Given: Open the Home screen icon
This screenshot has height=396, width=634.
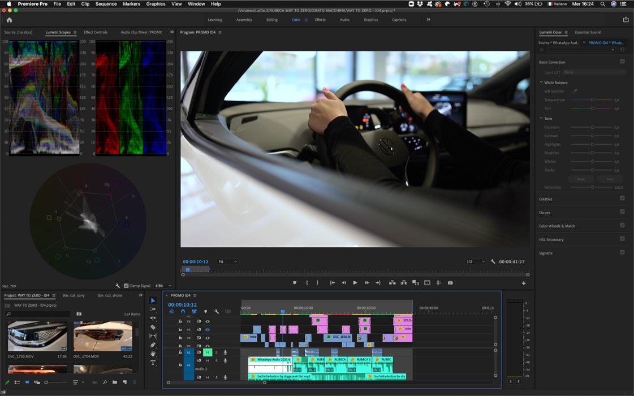Looking at the screenshot, I should pos(9,20).
